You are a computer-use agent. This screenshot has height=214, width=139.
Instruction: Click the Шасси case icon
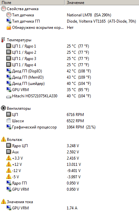(x=9, y=121)
